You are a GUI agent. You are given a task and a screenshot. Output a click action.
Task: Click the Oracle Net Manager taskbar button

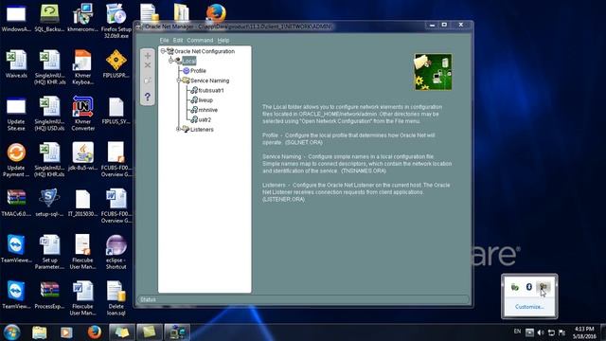177,332
